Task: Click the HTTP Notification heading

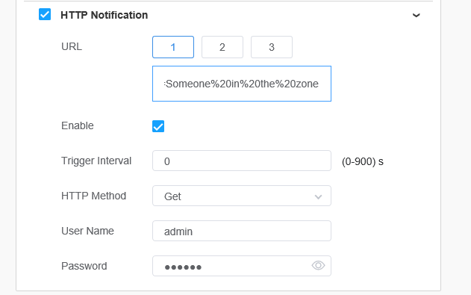Action: (105, 15)
